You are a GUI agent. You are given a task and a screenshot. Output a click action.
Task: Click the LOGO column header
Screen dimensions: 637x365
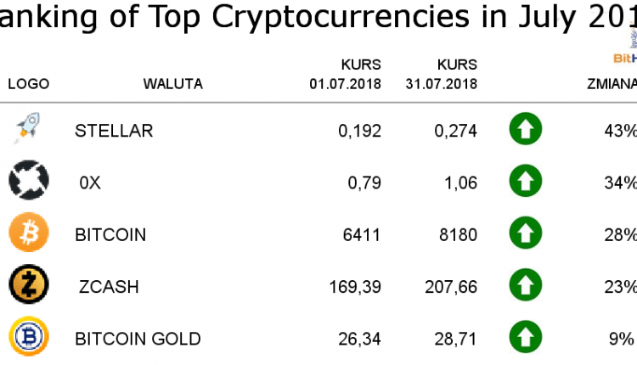click(29, 84)
